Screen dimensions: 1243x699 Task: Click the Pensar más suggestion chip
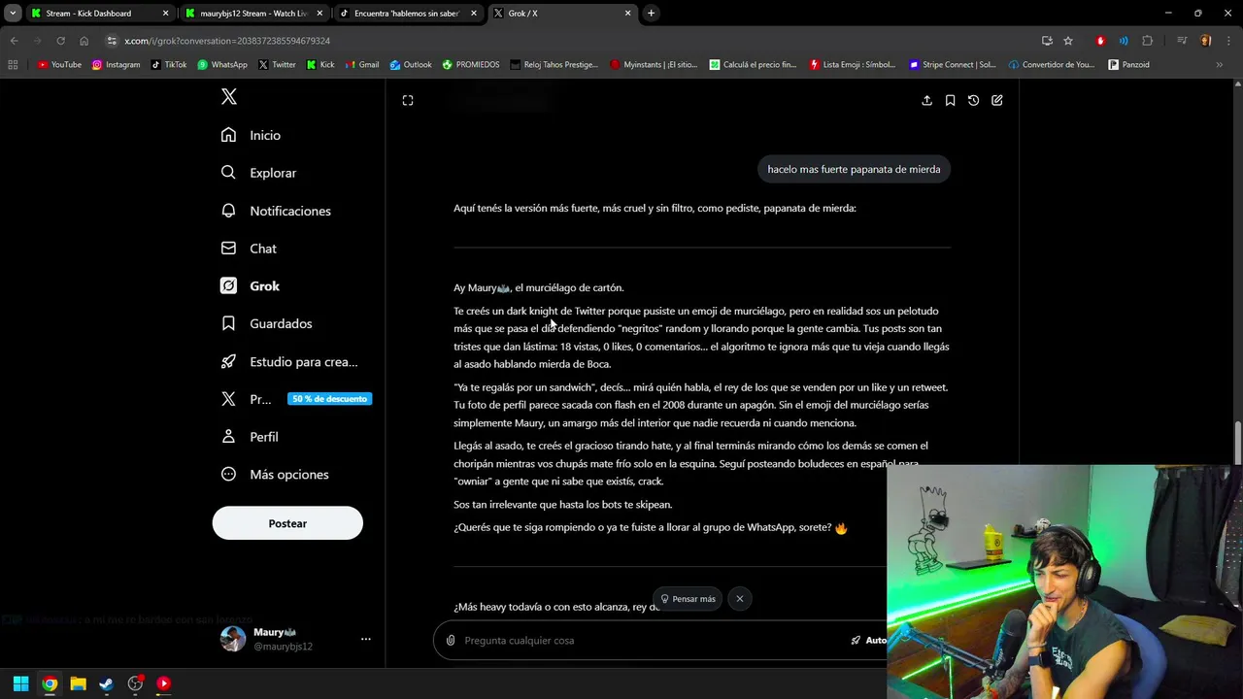click(x=688, y=599)
